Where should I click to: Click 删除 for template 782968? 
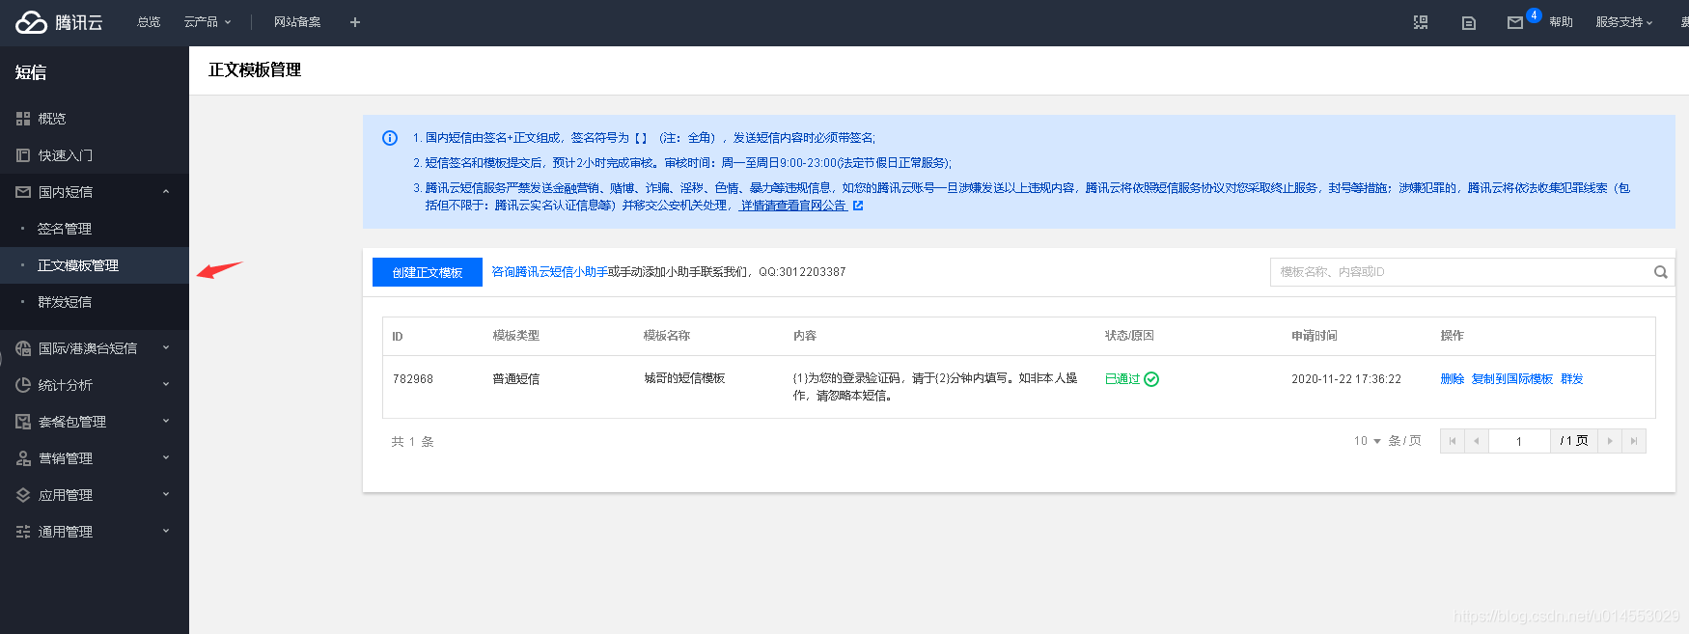[x=1453, y=379]
